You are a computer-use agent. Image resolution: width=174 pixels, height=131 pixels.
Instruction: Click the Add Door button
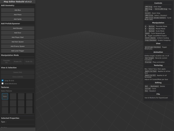[x=18, y=33]
